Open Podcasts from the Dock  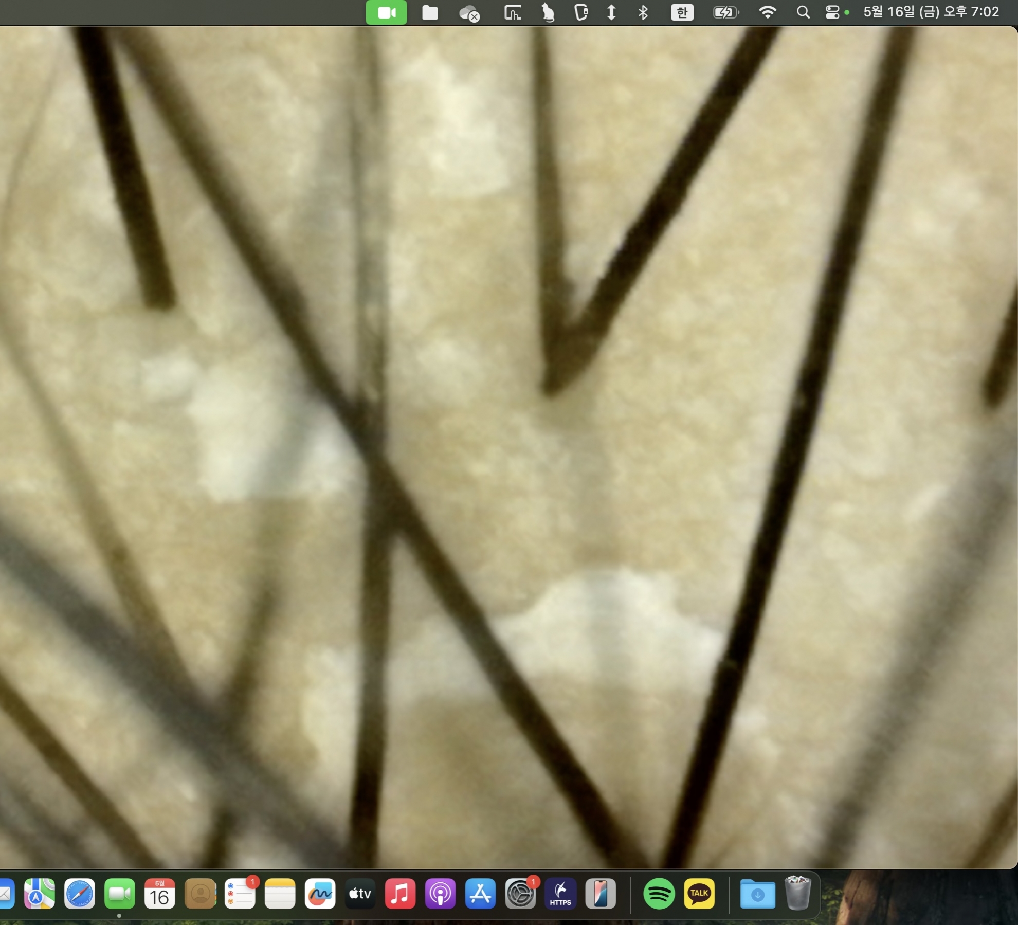pos(440,894)
